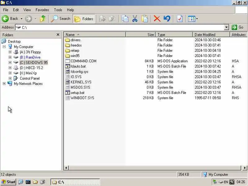Launch the command prompt quick launch icon
This screenshot has height=186, width=248.
pos(28,182)
